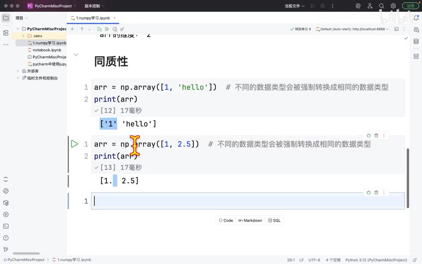The image size is (422, 264).
Task: Open the Git version control tool window
Action: [x=5, y=249]
